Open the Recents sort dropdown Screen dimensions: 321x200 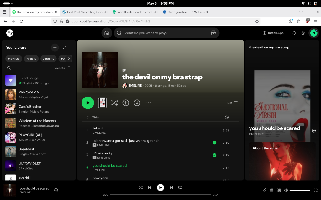[x=62, y=68]
